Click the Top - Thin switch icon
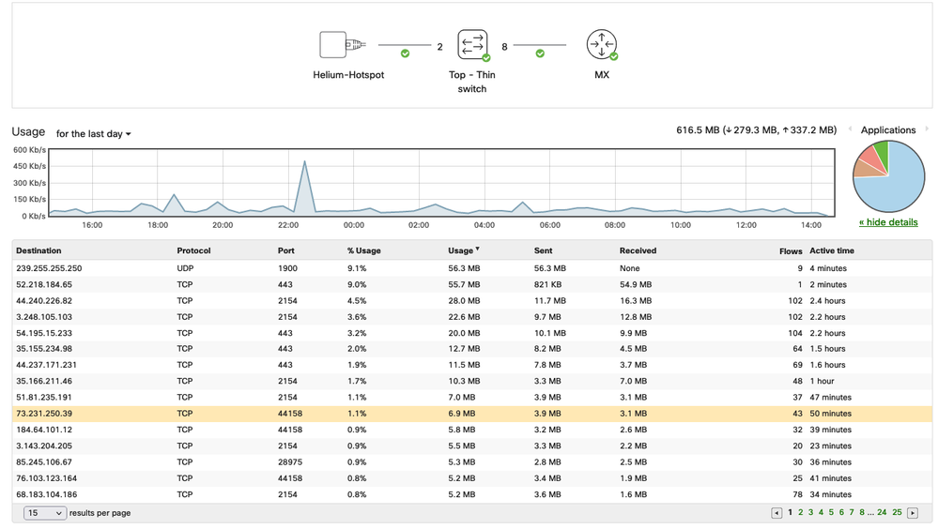 tap(472, 45)
